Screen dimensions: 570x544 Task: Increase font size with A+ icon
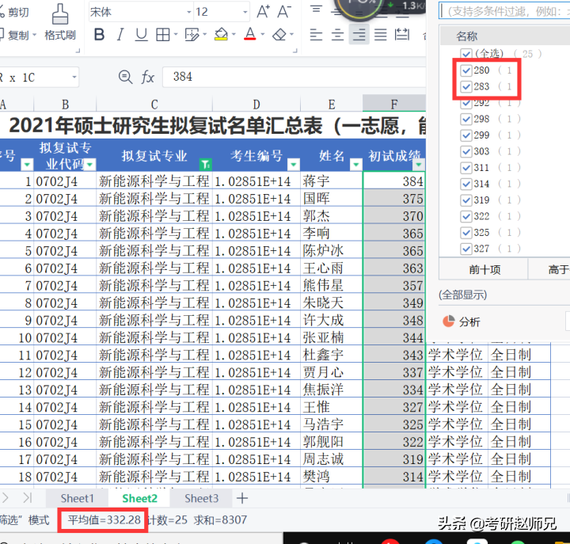(x=263, y=12)
